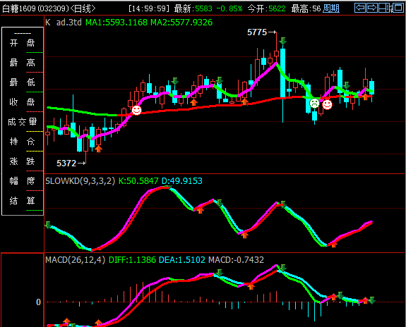406x327 pixels.
Task: Select 收盘 in the left data panel
Action: pos(22,102)
